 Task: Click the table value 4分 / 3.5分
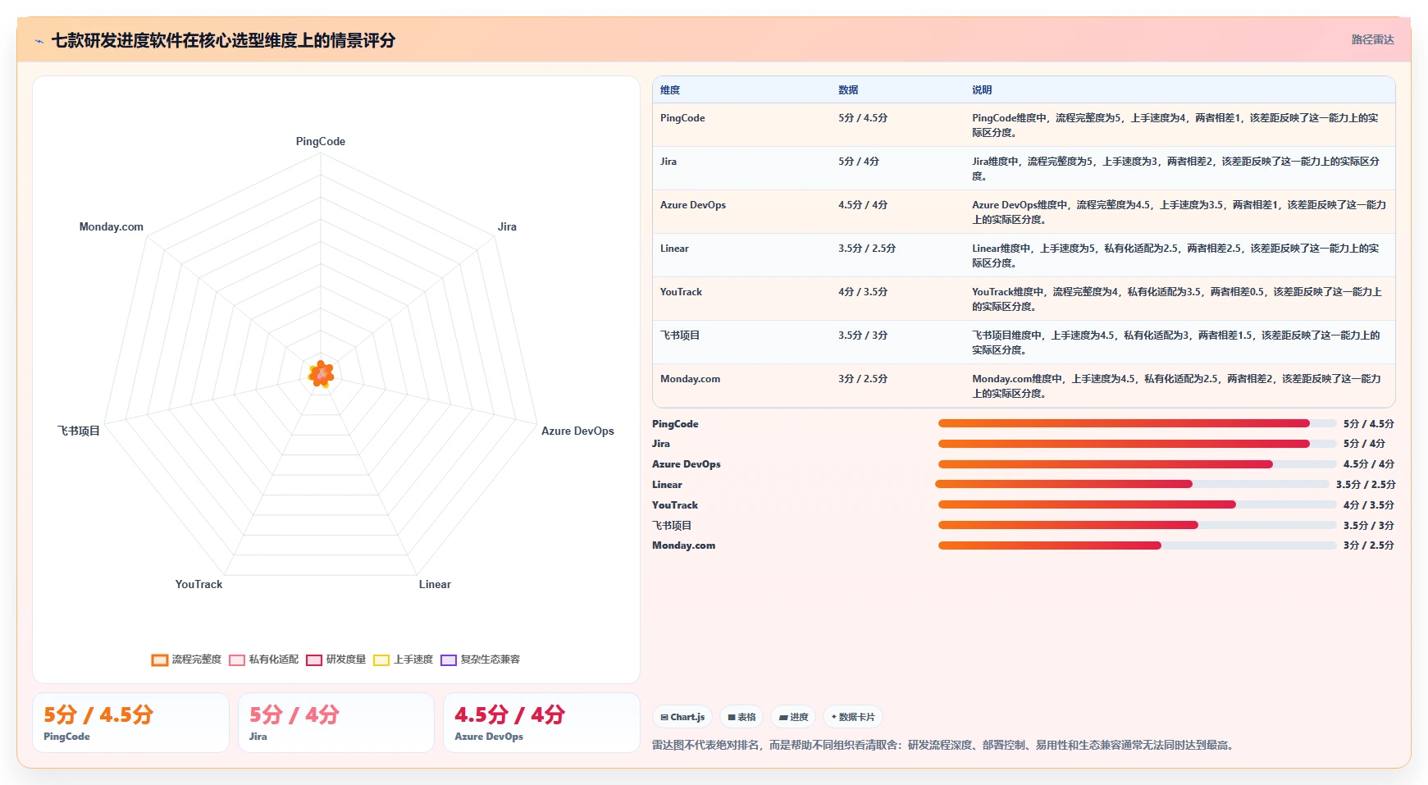coord(863,292)
